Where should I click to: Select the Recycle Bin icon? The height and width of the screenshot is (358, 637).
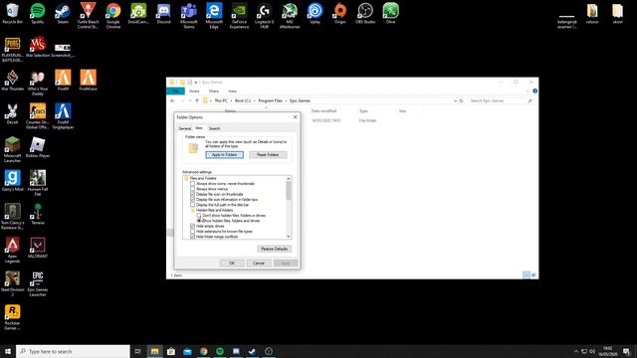coord(13,13)
